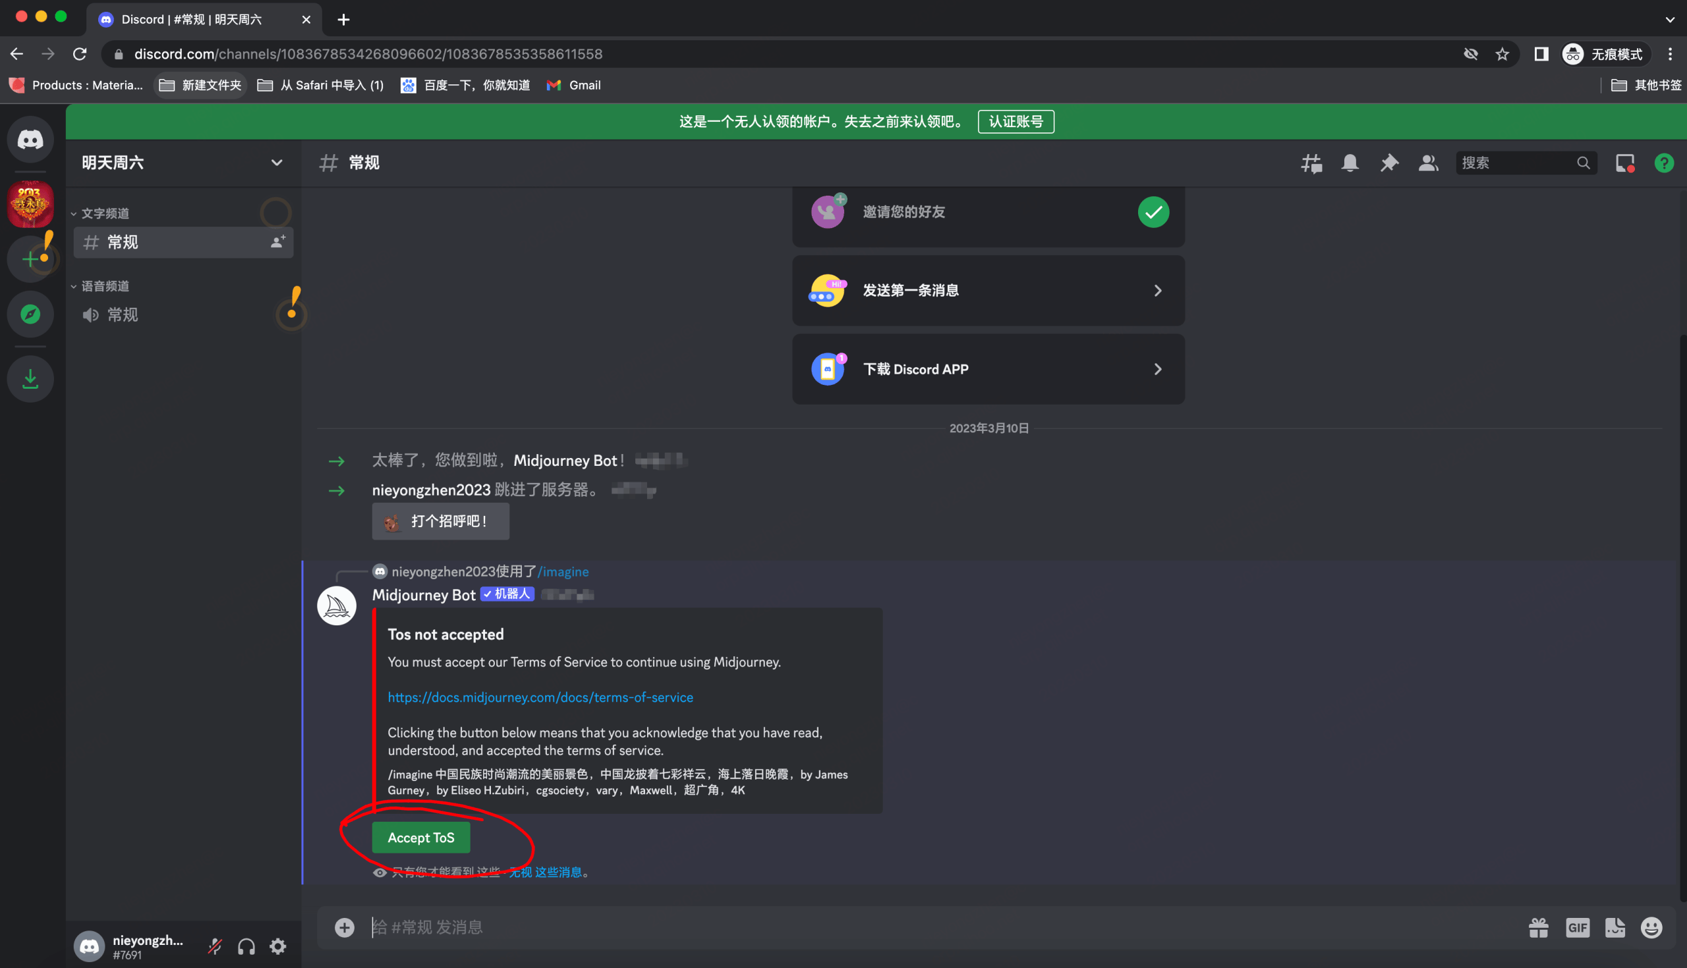
Task: Open the inbox icon in header
Action: tap(1625, 163)
